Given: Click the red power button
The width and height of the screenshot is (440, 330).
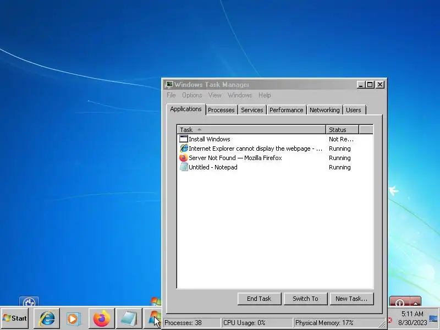Looking at the screenshot, I should pos(400,302).
